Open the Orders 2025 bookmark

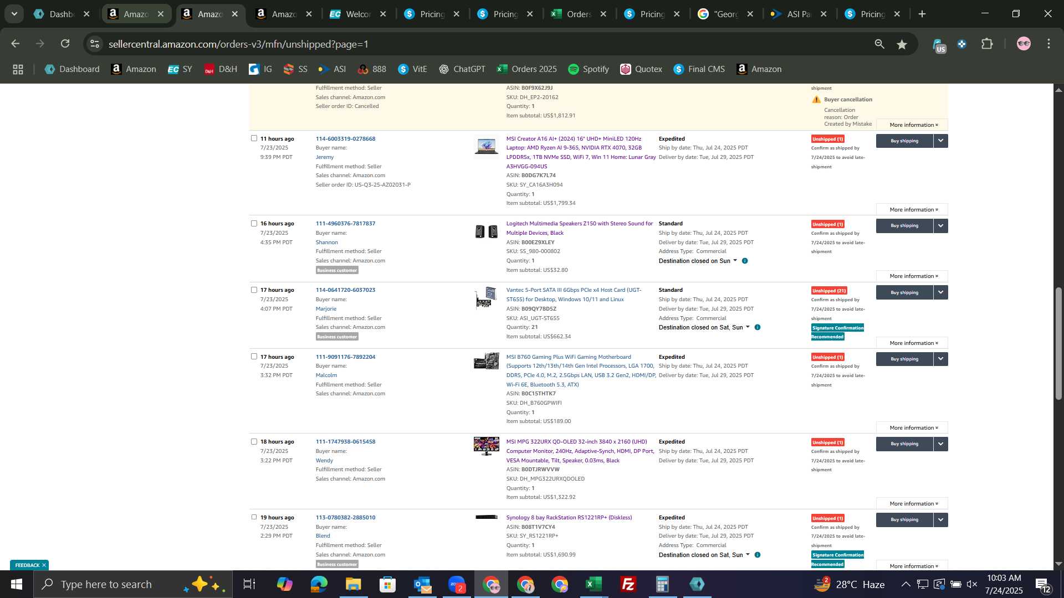coord(526,69)
